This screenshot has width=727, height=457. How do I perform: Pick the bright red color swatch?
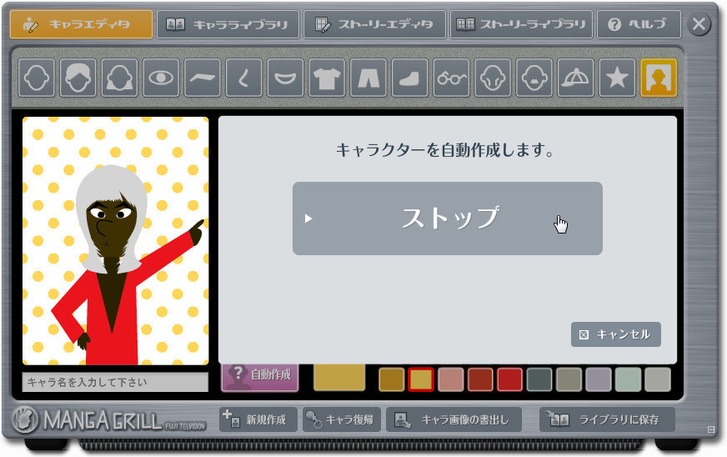click(509, 379)
